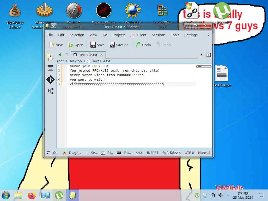
Task: Expand hidden menu items chevron
Action: [209, 35]
